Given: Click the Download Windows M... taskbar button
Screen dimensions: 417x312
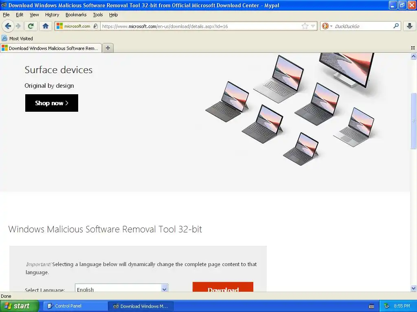Looking at the screenshot, I should click(x=141, y=306).
